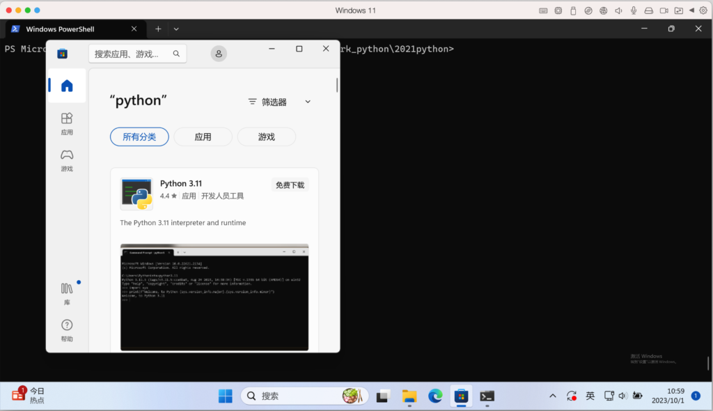Viewport: 713px width, 411px height.
Task: Open File Explorer from the taskbar
Action: (409, 396)
